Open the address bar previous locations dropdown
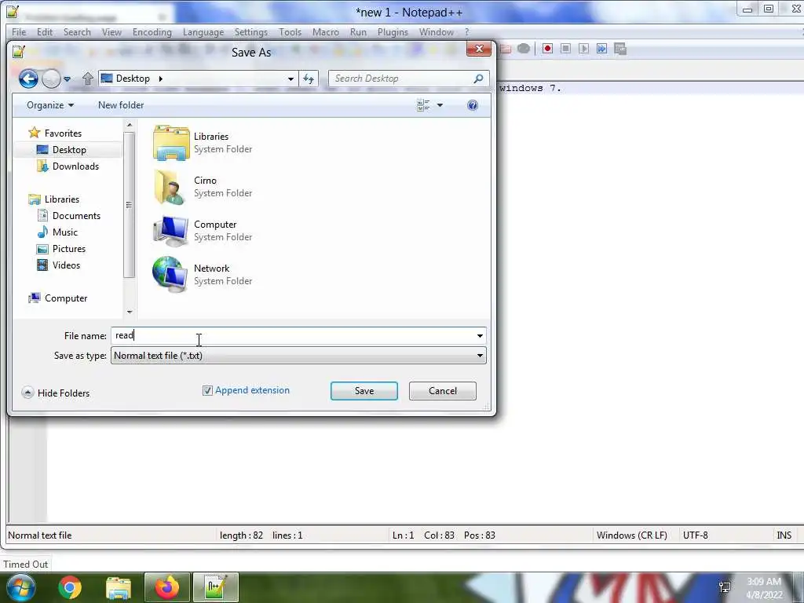 tap(291, 79)
